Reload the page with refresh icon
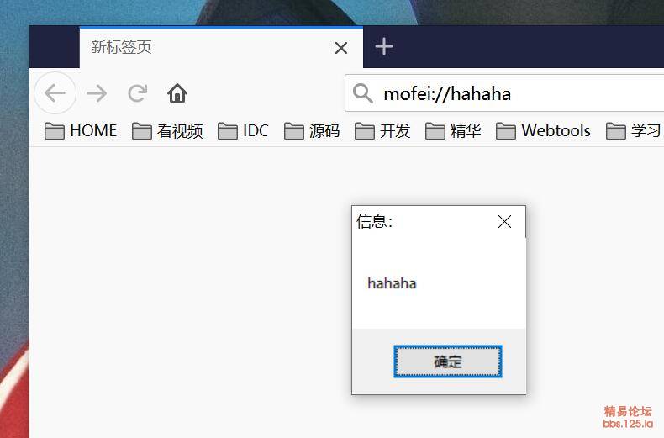The width and height of the screenshot is (664, 438). [138, 93]
